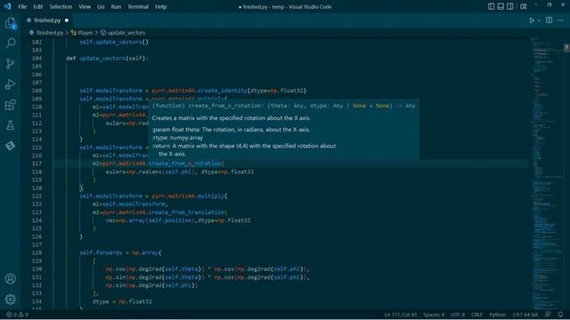The width and height of the screenshot is (570, 320).
Task: Open the notifications bell icon
Action: tap(560, 315)
